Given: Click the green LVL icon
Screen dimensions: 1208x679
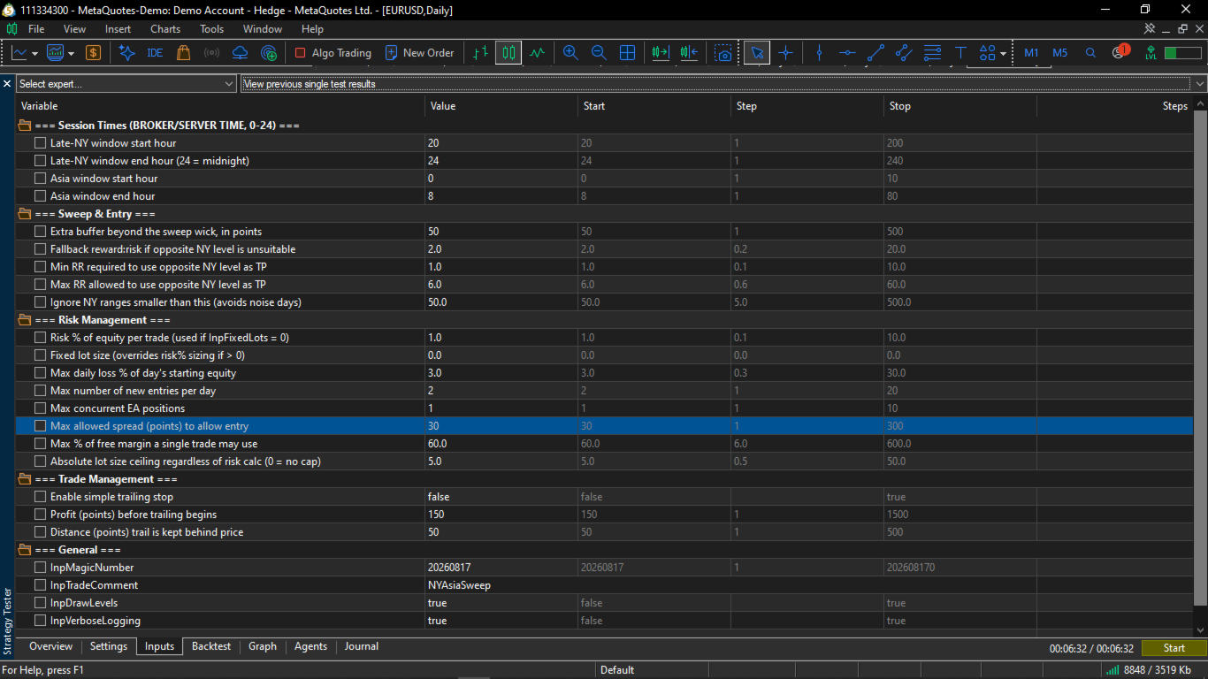Looking at the screenshot, I should tap(1151, 53).
